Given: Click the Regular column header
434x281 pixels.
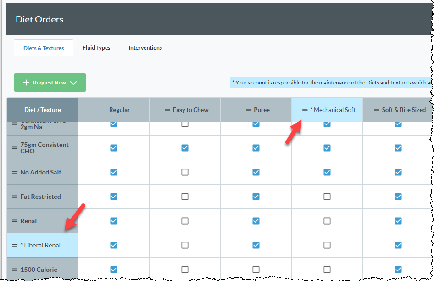Looking at the screenshot, I should click(114, 110).
